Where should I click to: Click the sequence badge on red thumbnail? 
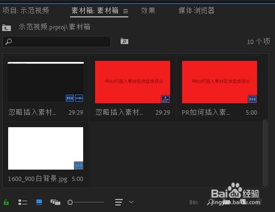(x=165, y=99)
